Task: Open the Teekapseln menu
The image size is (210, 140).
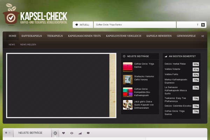Action: click(x=55, y=36)
